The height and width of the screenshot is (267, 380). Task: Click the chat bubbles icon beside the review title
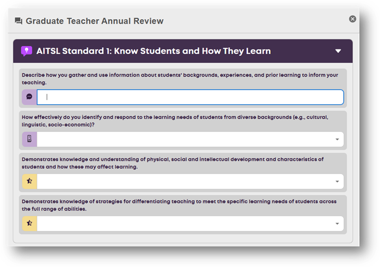tap(18, 21)
